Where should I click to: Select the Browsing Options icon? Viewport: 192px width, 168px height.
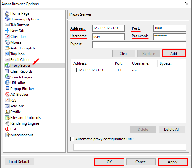(x=7, y=19)
